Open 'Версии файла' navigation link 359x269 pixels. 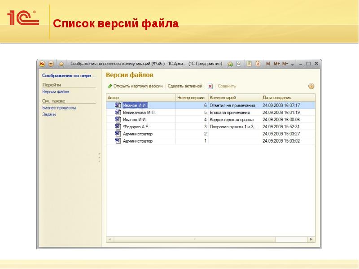(x=56, y=91)
